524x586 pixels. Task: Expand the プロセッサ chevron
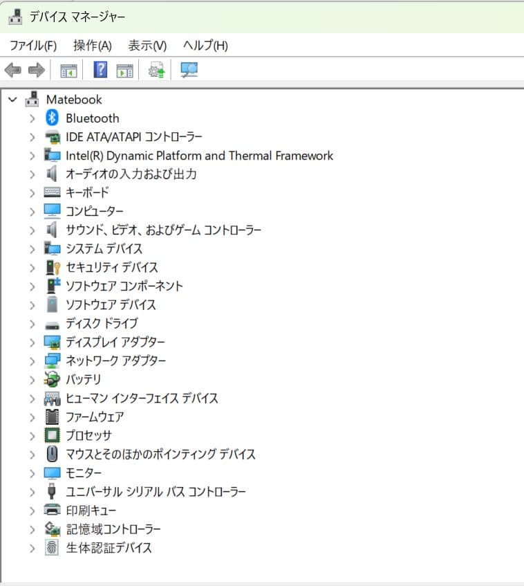tap(32, 436)
